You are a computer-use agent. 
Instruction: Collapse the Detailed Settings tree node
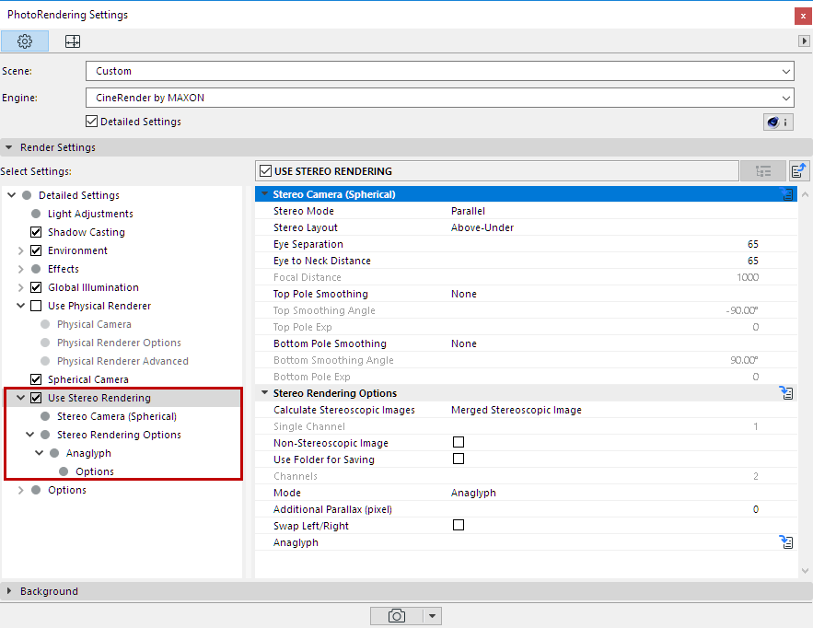tap(11, 195)
